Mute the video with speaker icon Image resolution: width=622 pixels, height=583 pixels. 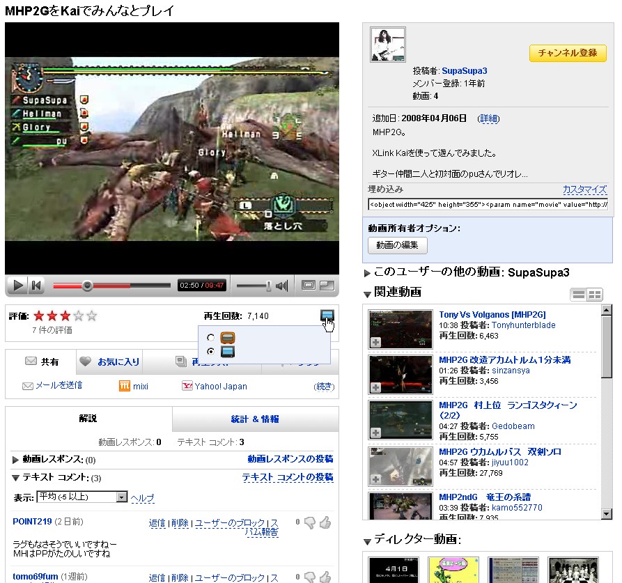[281, 286]
